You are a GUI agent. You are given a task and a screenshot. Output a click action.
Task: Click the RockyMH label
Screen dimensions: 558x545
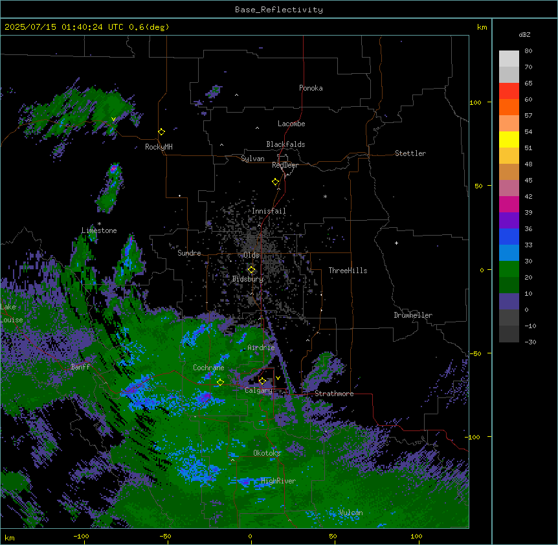pyautogui.click(x=159, y=147)
